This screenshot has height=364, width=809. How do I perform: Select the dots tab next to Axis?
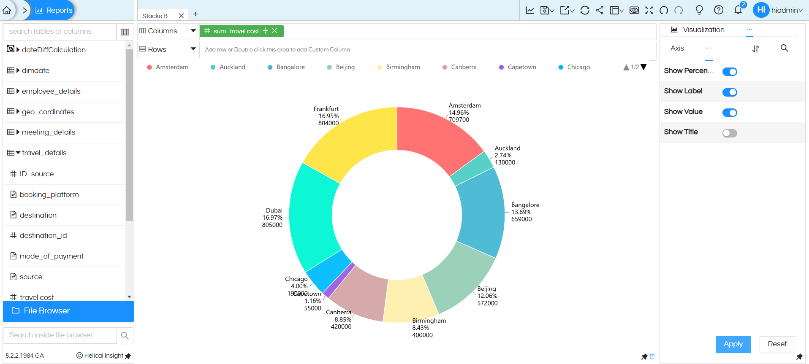709,48
